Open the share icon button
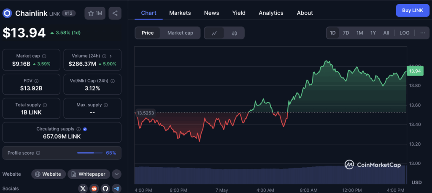Screen dimensions: 432x193 click(115, 13)
